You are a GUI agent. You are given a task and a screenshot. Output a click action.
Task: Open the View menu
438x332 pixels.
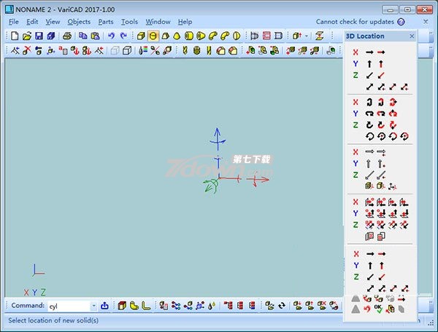coord(53,22)
